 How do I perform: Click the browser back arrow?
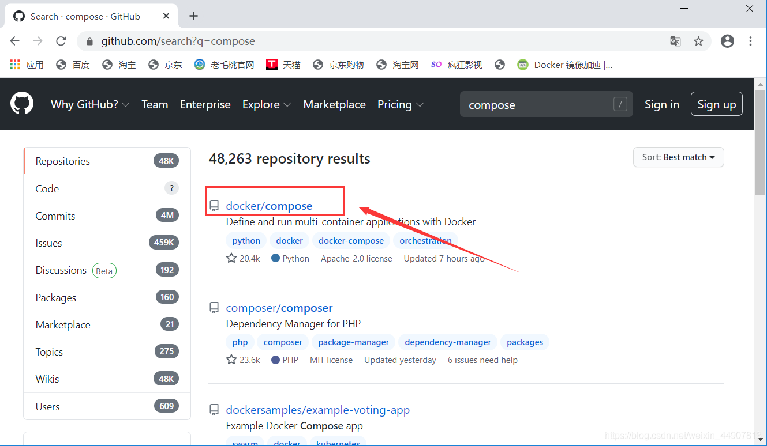15,41
